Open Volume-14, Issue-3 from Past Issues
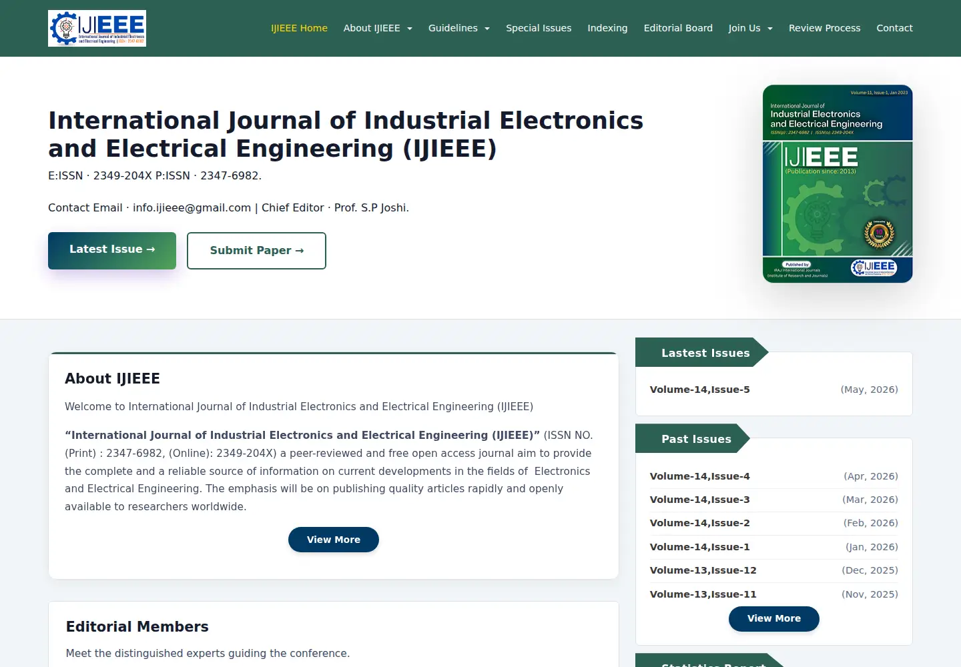 tap(700, 500)
